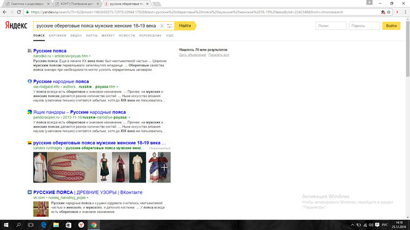Go back with browser back arrow
410x230 pixels.
pos(5,12)
